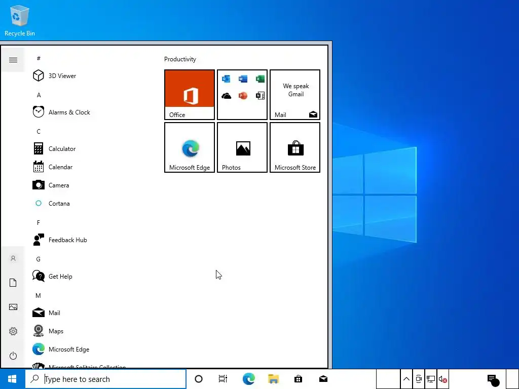The width and height of the screenshot is (519, 389).
Task: Open the Mail live tile
Action: click(x=295, y=95)
